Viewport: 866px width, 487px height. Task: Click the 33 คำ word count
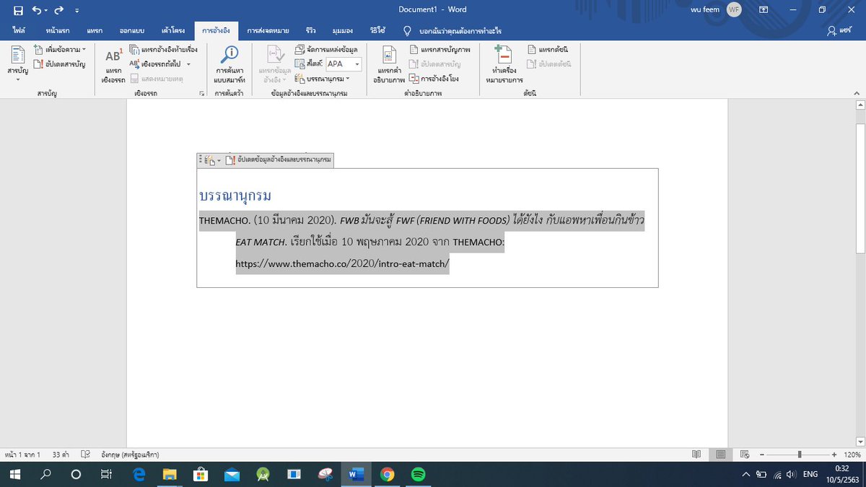coord(59,455)
